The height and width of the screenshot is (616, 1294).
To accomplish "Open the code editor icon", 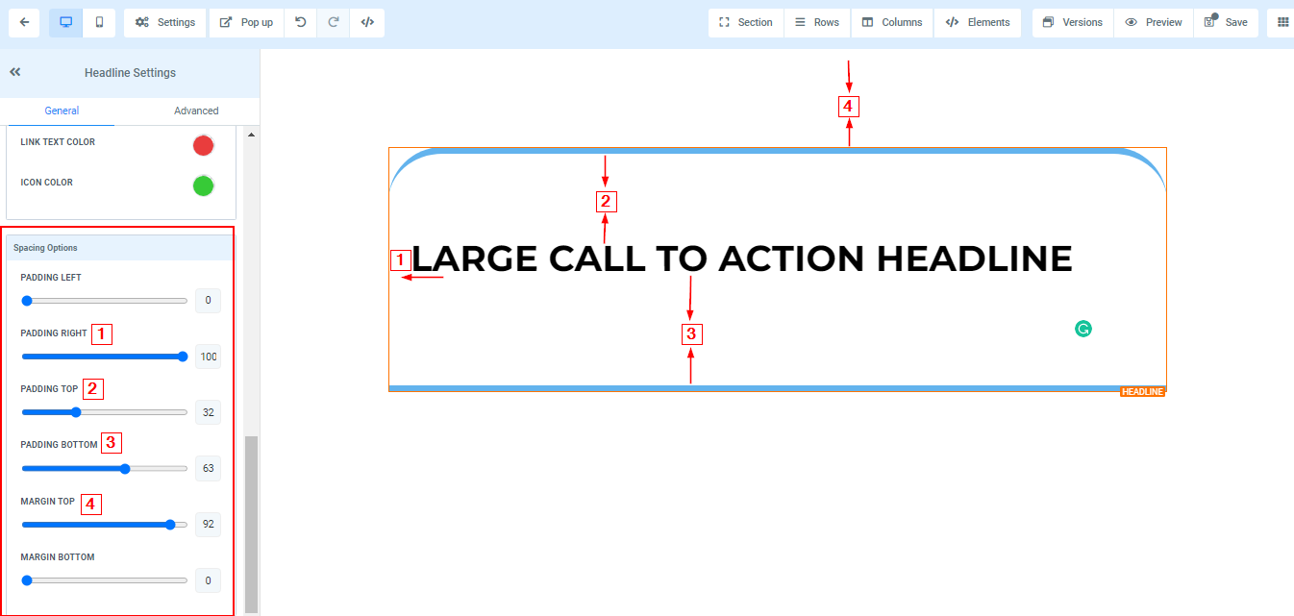I will [367, 22].
